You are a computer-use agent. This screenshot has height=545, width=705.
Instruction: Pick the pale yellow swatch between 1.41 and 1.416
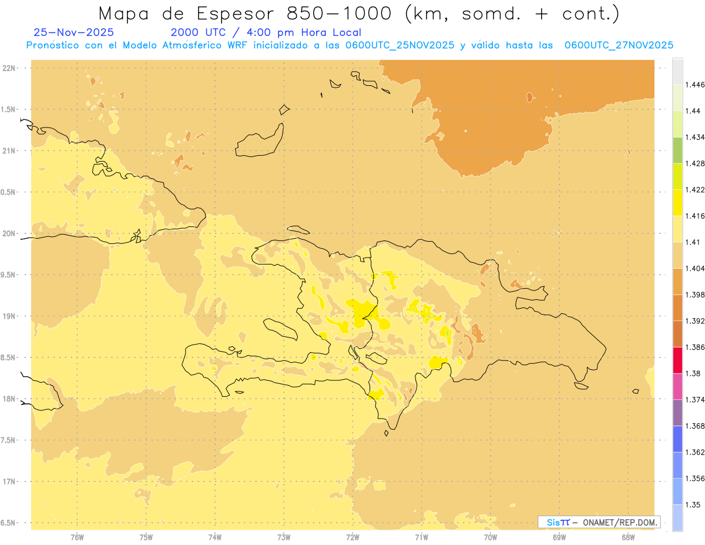677,229
